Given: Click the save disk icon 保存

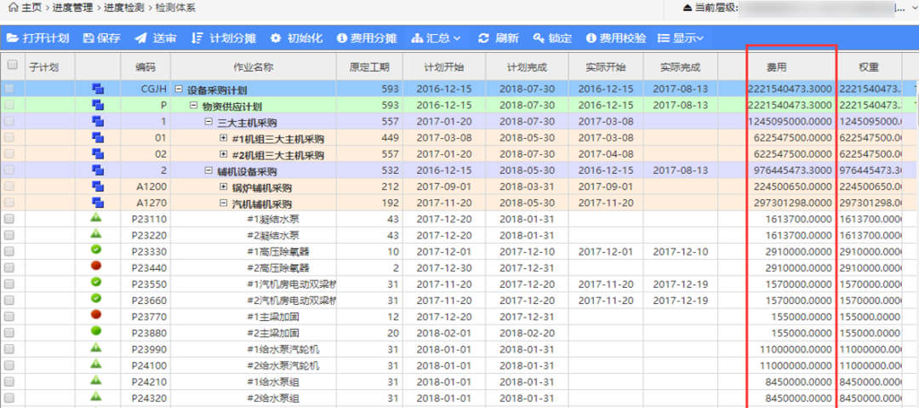Looking at the screenshot, I should click(88, 38).
